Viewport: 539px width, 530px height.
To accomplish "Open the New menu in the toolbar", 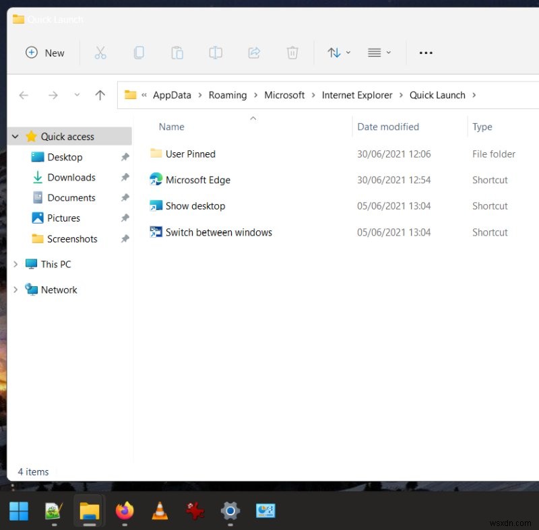I will [x=45, y=53].
